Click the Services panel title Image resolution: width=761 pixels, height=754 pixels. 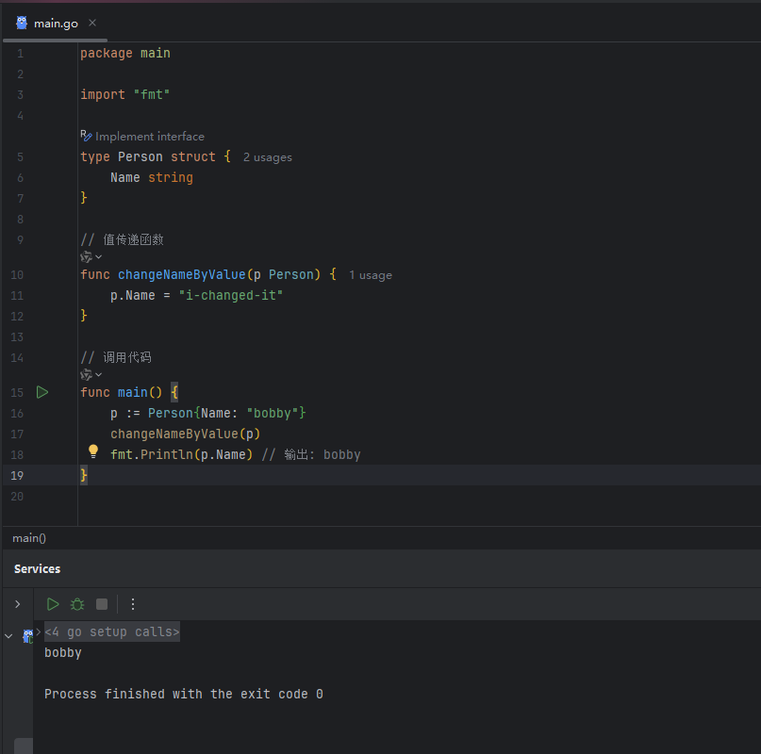point(38,569)
